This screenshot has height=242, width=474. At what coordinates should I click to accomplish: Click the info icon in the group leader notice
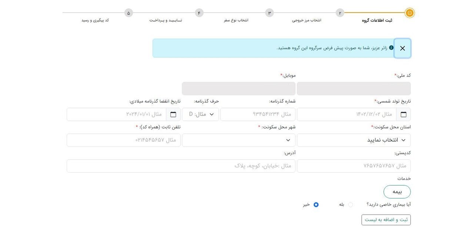(x=391, y=48)
